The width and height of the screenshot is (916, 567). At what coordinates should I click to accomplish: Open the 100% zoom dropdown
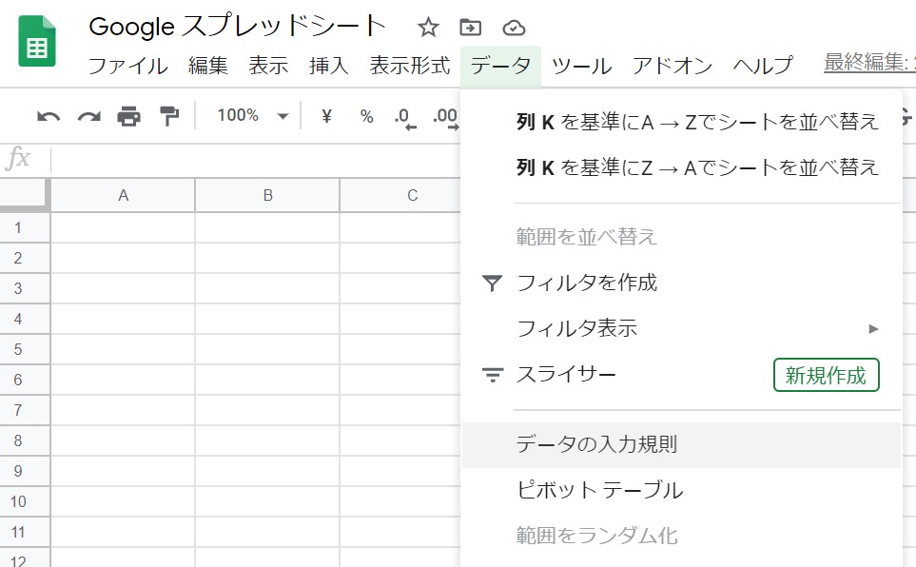(252, 116)
